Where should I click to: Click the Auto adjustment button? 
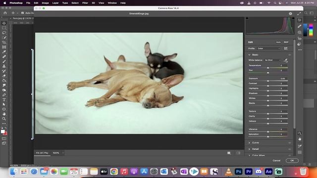[278, 42]
